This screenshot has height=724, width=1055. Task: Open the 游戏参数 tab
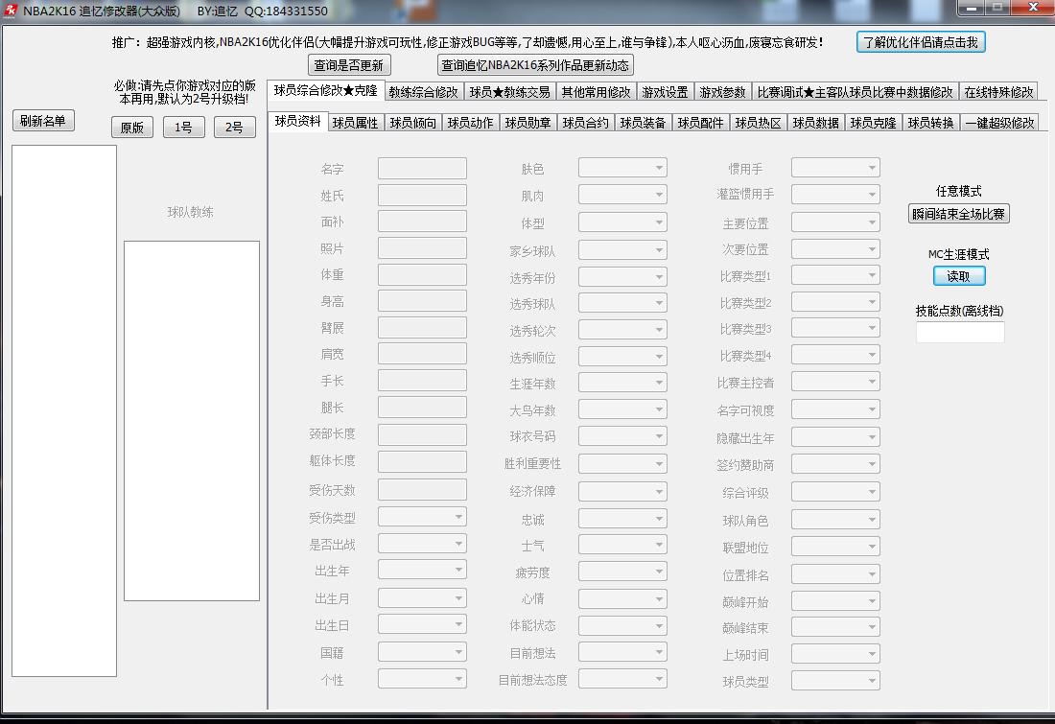[722, 91]
